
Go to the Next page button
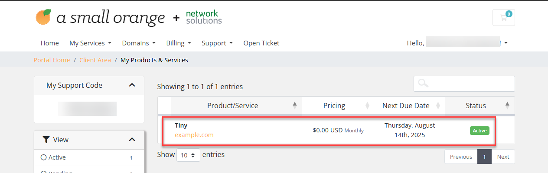[503, 157]
